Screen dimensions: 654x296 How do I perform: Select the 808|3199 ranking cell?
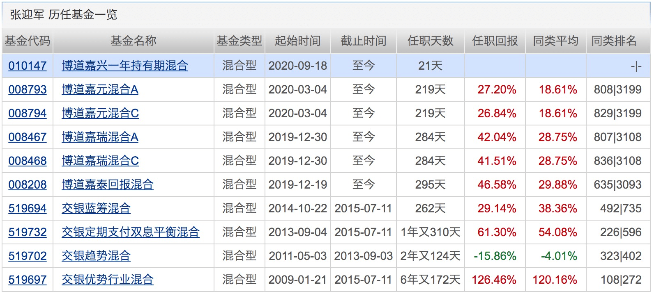click(x=618, y=89)
